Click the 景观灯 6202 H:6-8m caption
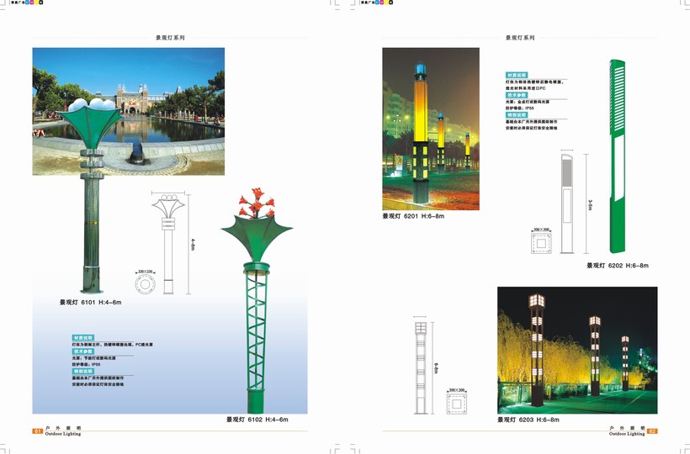 (x=617, y=265)
